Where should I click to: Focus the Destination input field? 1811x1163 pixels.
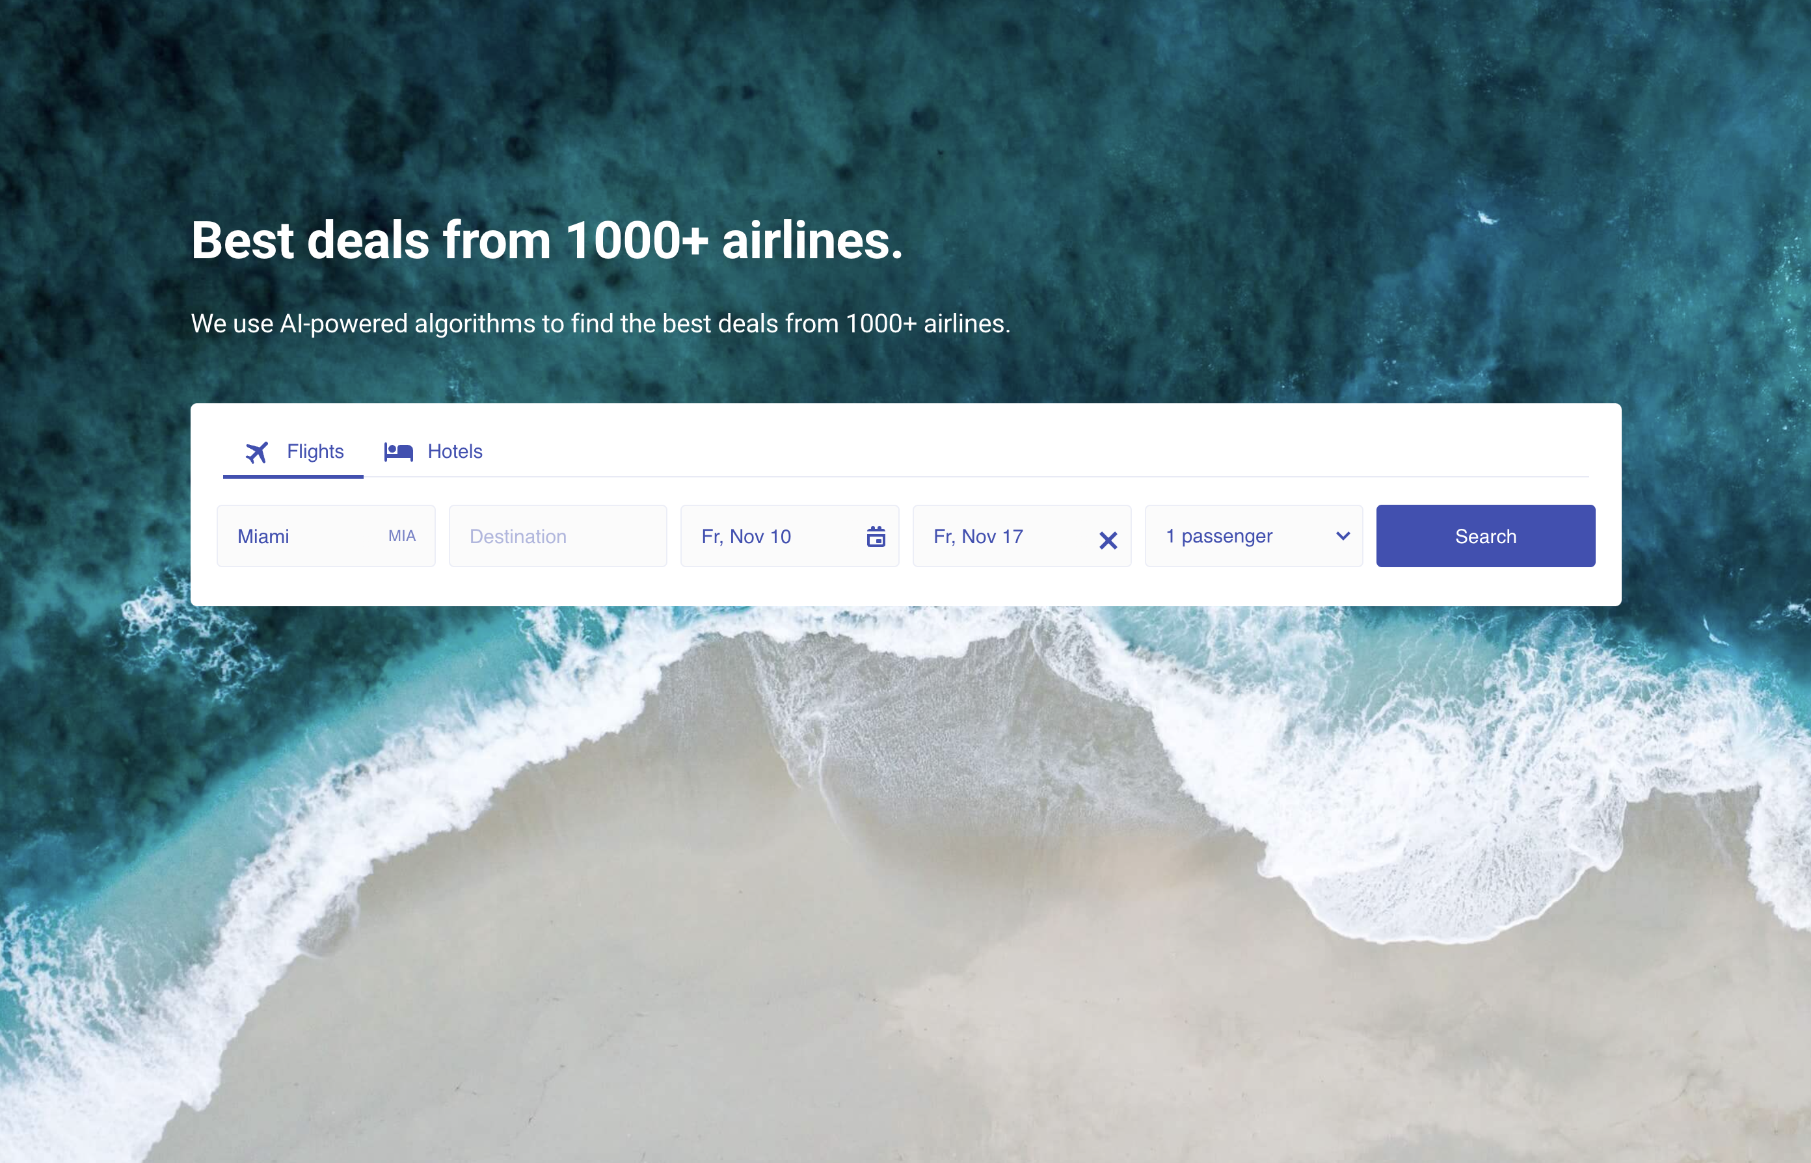tap(557, 536)
